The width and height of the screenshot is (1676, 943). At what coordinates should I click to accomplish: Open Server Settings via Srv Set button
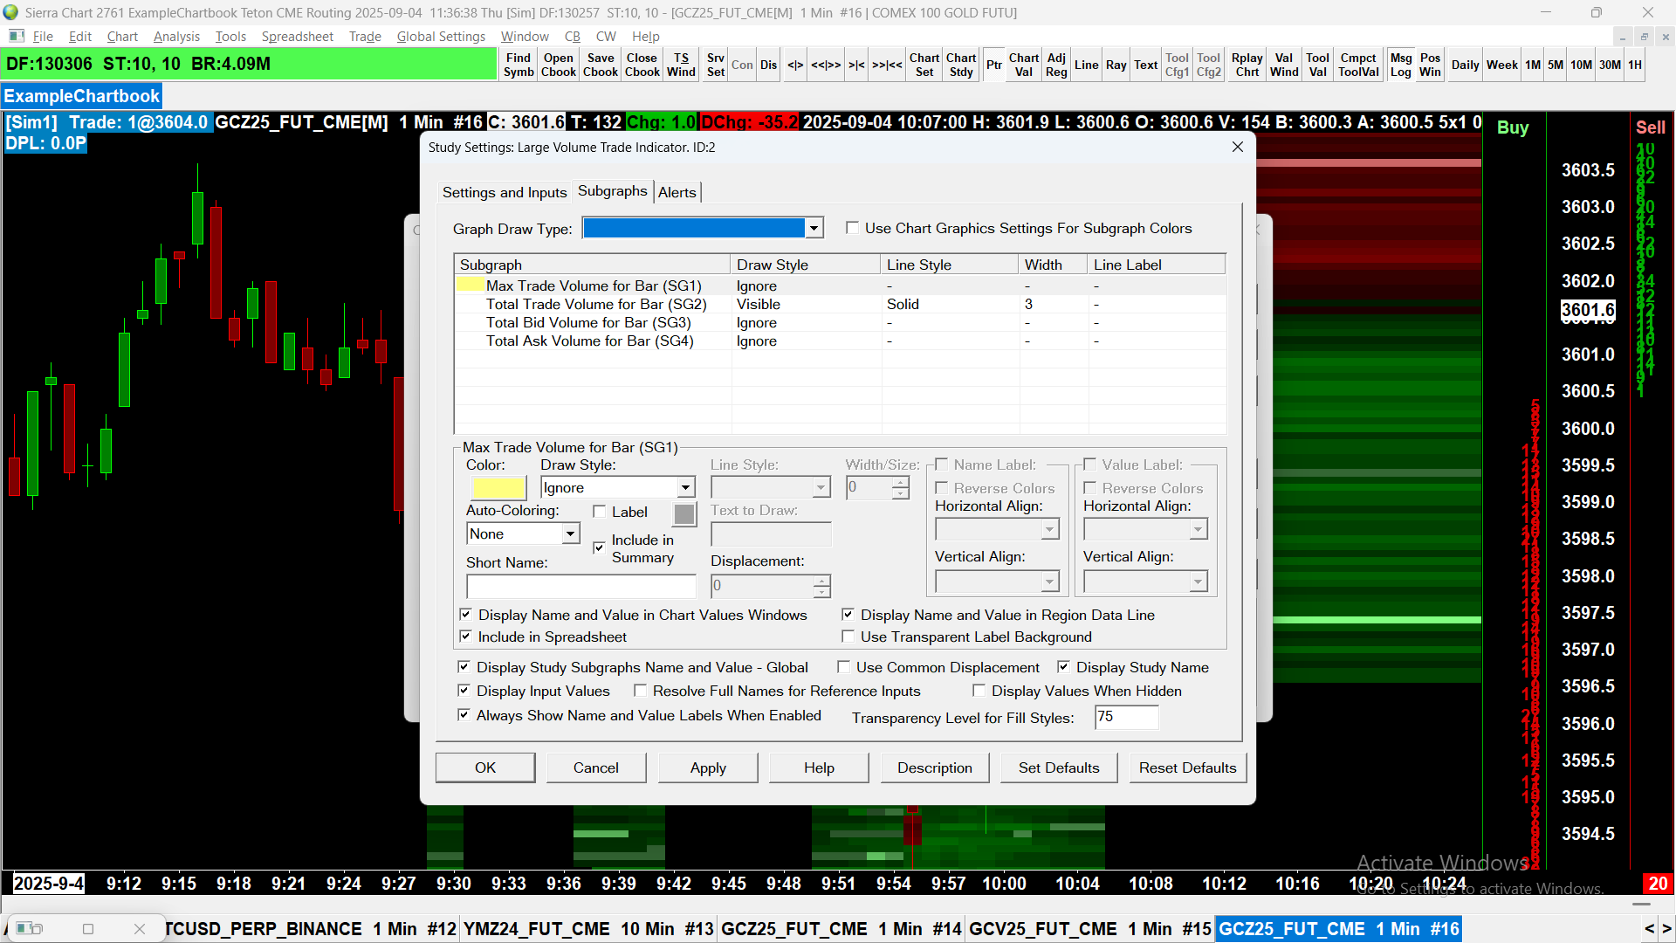click(x=716, y=65)
